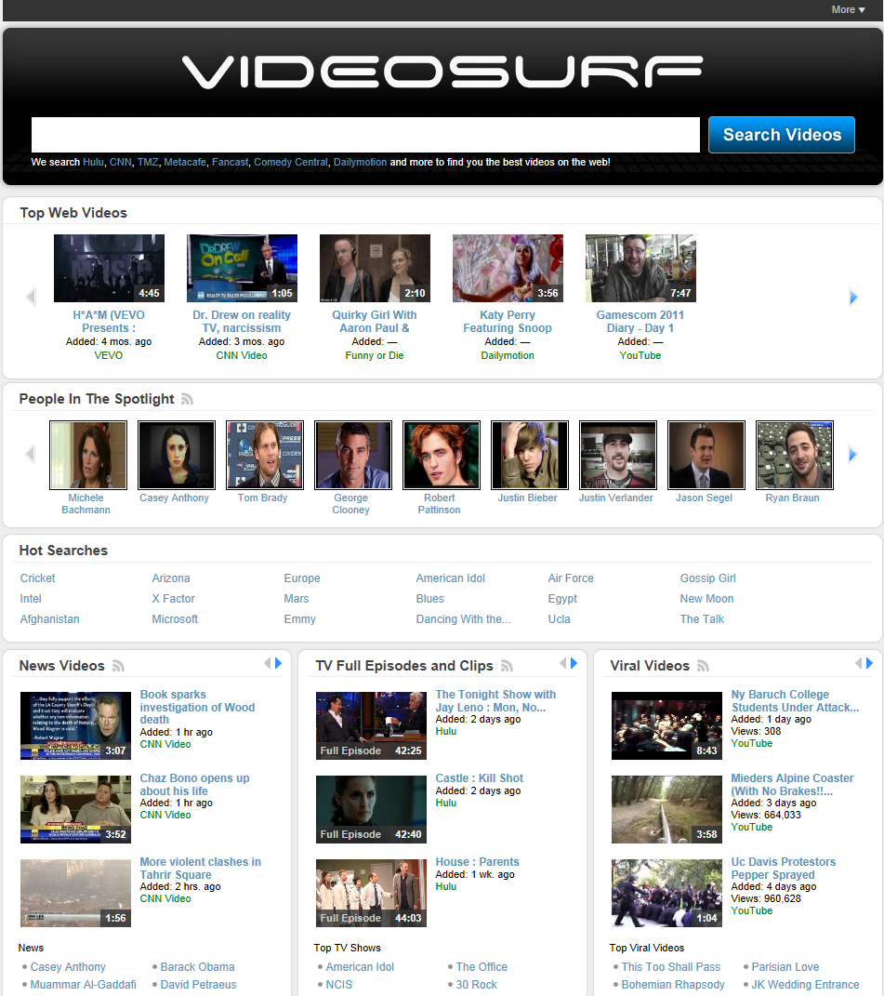
Task: Select George Clooney's spotlight photo
Action: point(353,456)
